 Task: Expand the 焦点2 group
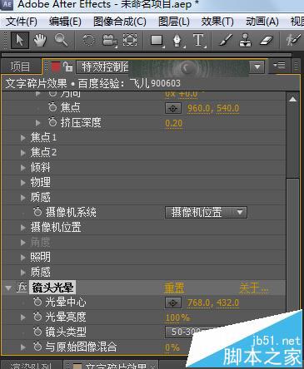coord(23,153)
